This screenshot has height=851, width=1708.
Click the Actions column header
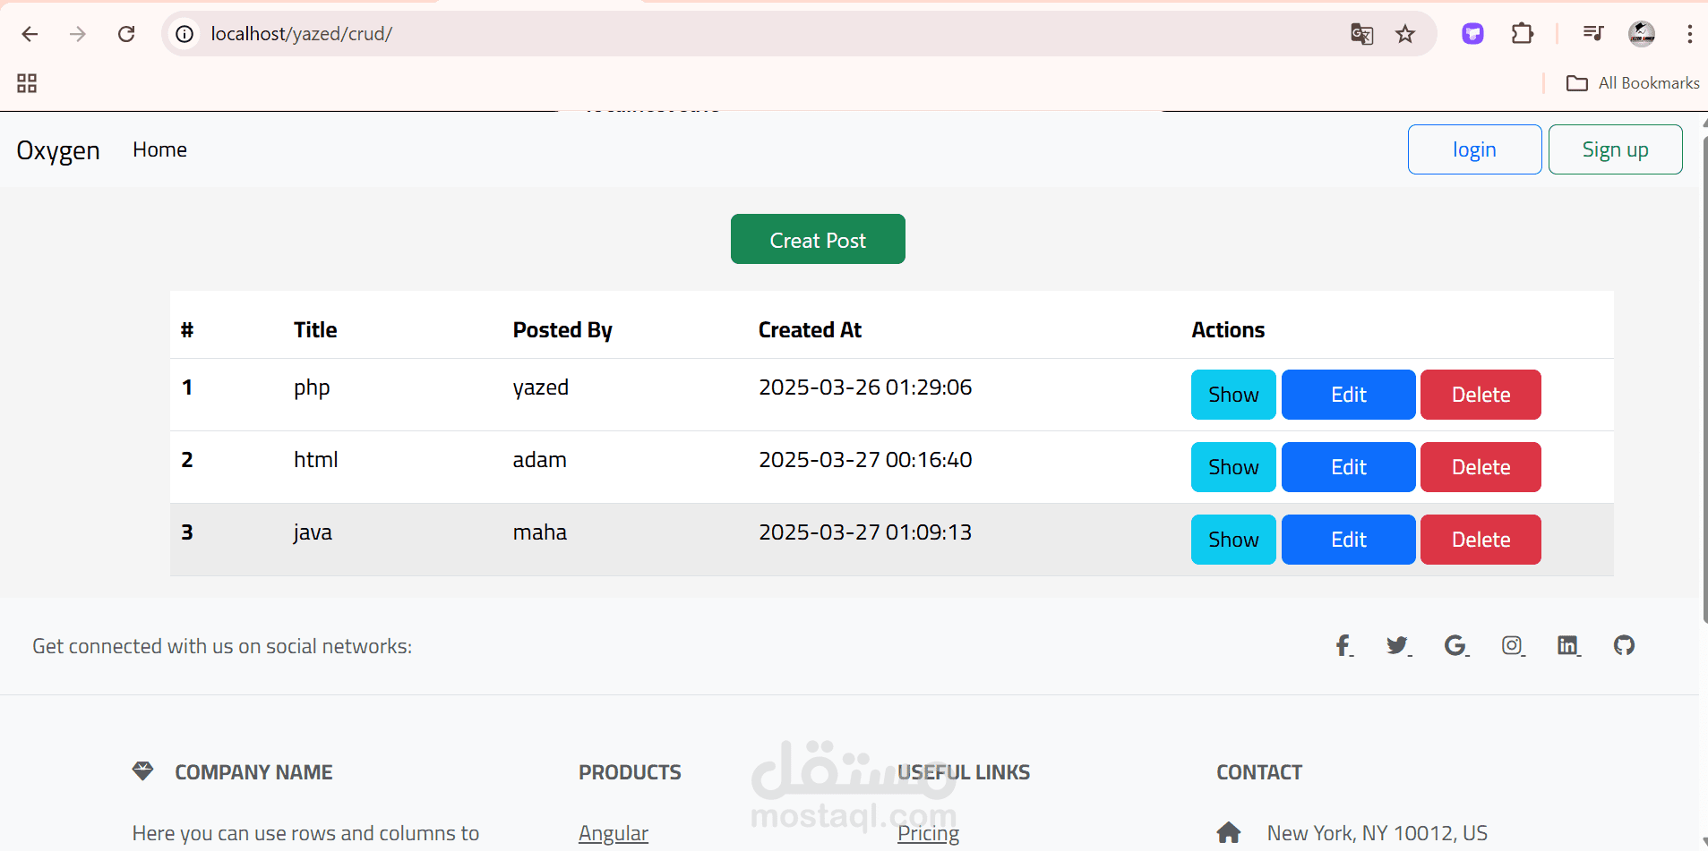[x=1228, y=330]
